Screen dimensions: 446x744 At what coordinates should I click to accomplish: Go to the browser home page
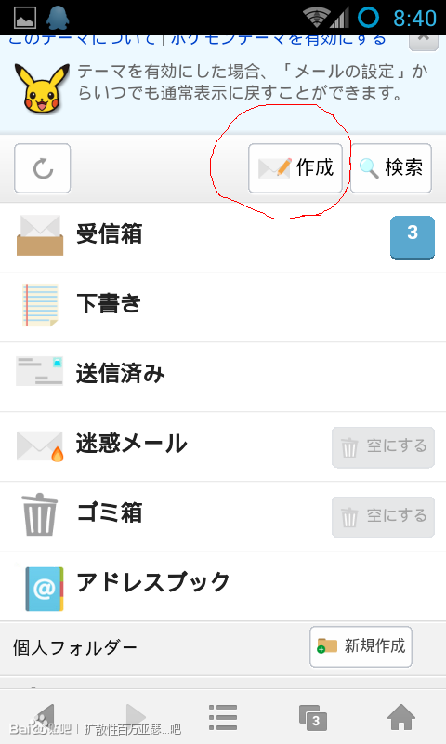[x=401, y=717]
